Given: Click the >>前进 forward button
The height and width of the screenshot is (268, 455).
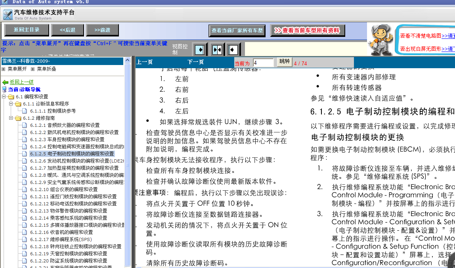Looking at the screenshot, I should tap(102, 30).
